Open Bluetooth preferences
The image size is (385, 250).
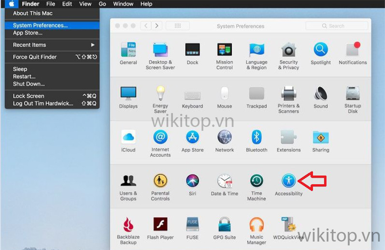(x=256, y=141)
